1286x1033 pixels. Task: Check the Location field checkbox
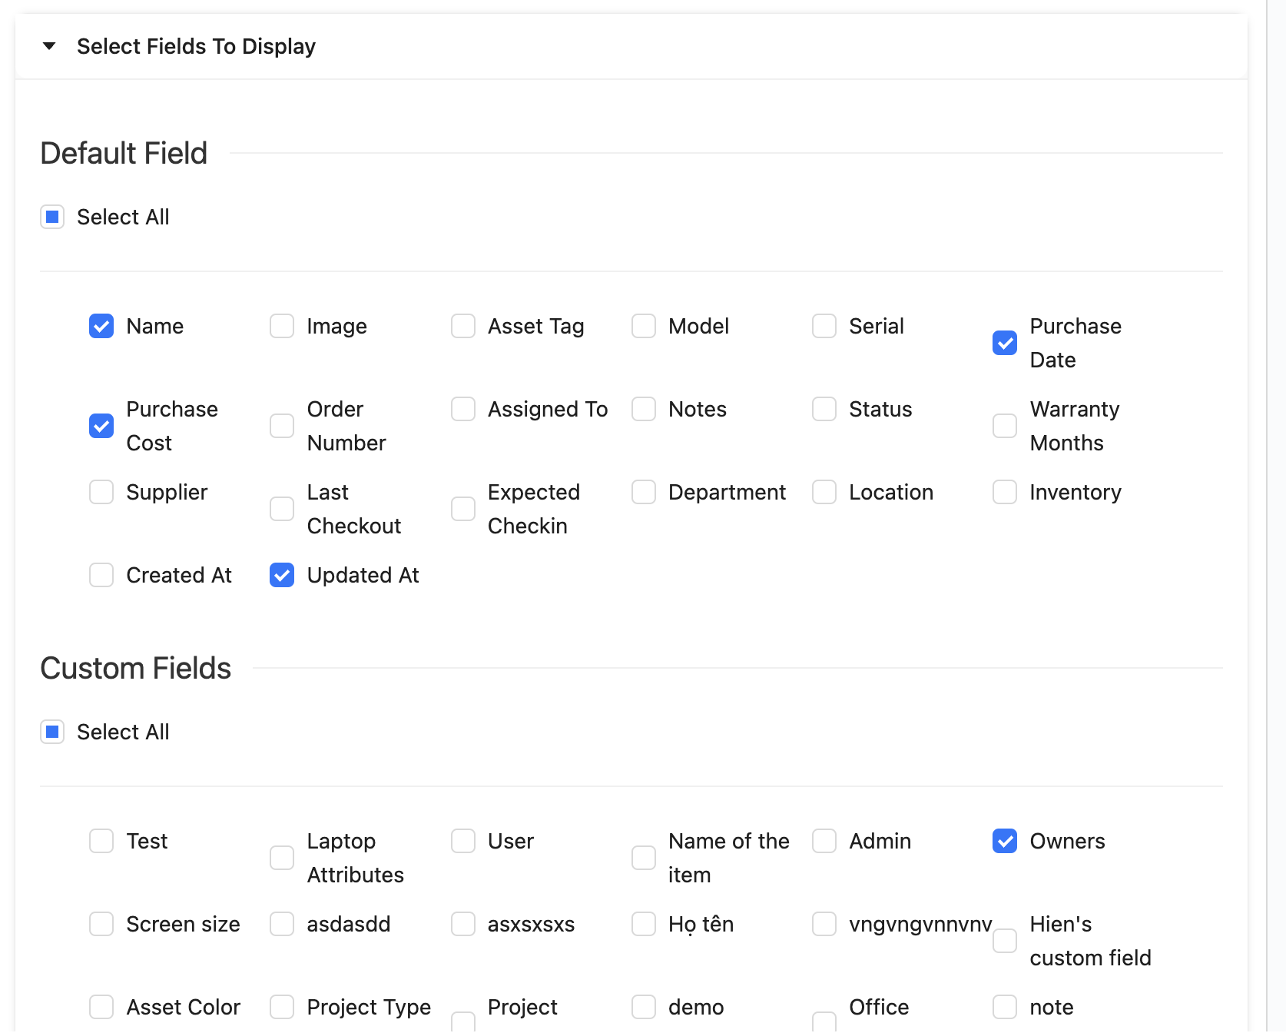(x=824, y=493)
